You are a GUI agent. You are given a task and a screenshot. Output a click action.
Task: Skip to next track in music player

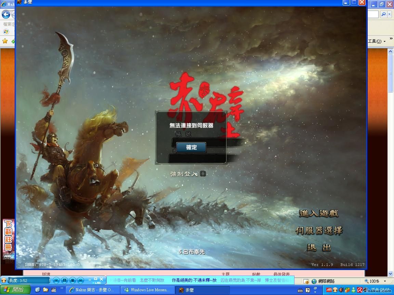click(80, 280)
